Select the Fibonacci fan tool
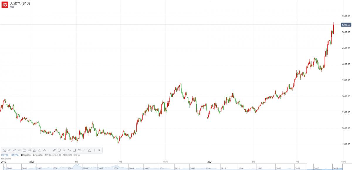The width and height of the screenshot is (352, 170). tap(34, 150)
